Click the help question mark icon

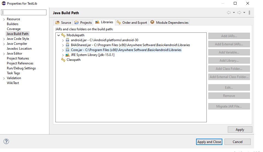click(x=6, y=141)
